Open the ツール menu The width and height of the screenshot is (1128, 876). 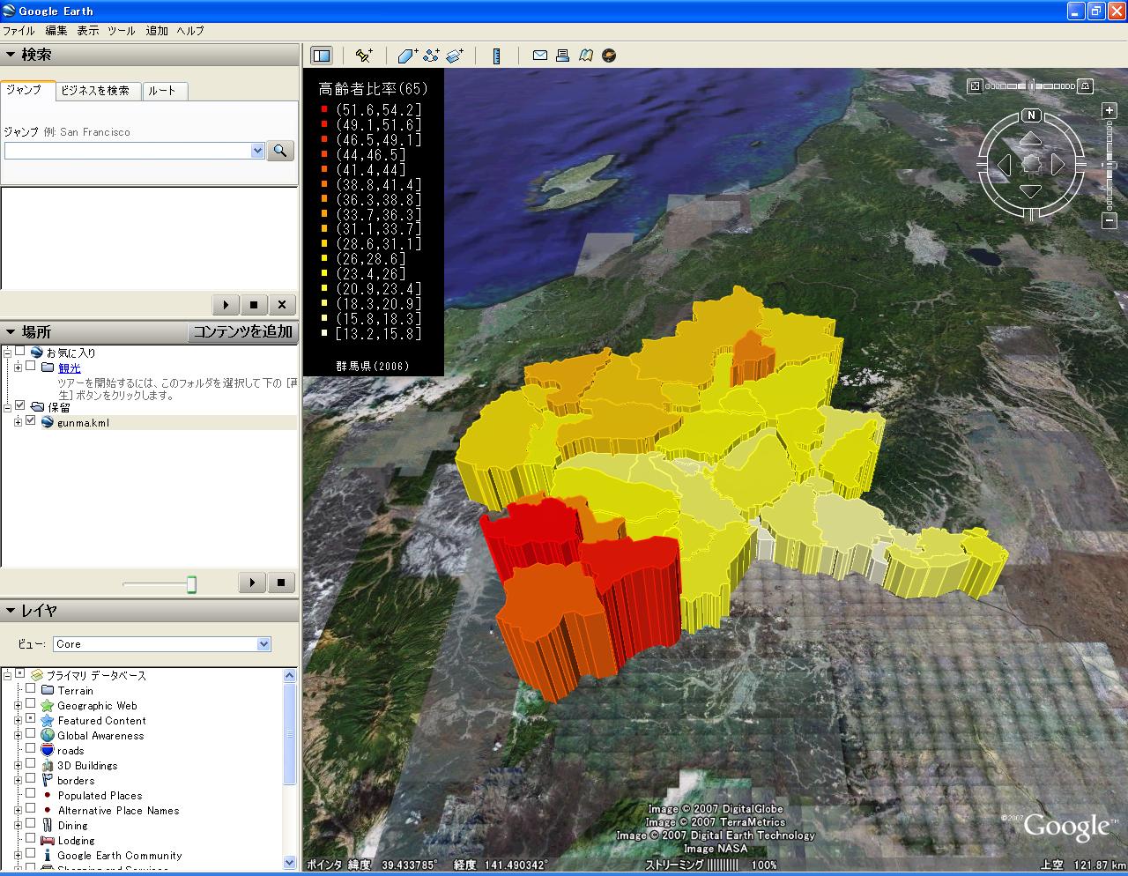pyautogui.click(x=121, y=30)
